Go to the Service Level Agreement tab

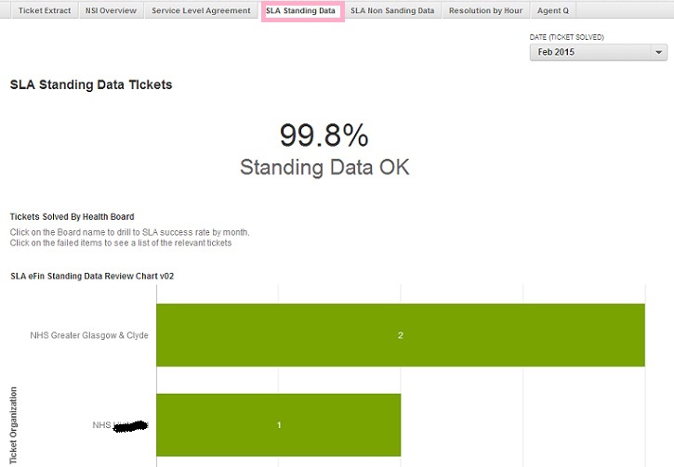point(201,11)
